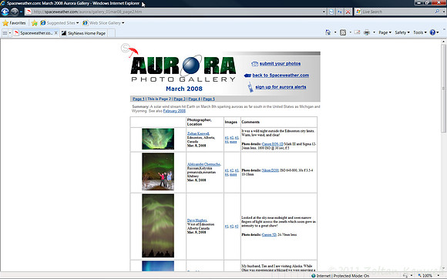Open the Tools menu

[x=419, y=32]
